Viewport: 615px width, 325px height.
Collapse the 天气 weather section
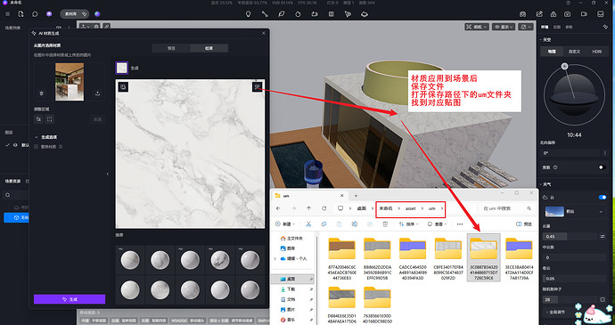541,184
